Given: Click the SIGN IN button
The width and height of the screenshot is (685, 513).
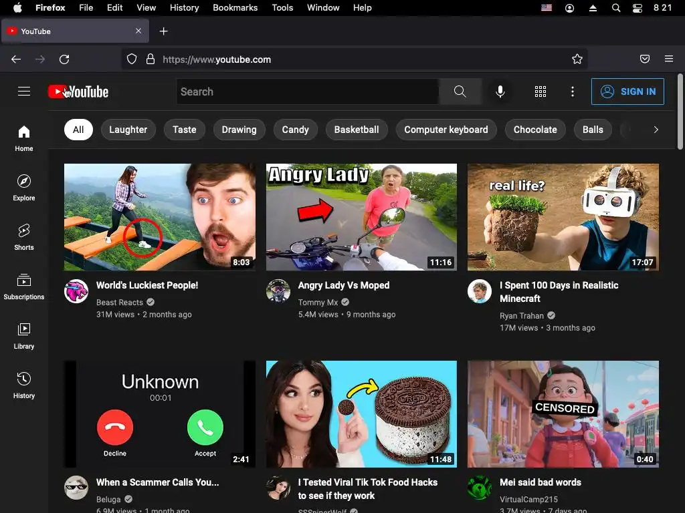Looking at the screenshot, I should tap(627, 92).
